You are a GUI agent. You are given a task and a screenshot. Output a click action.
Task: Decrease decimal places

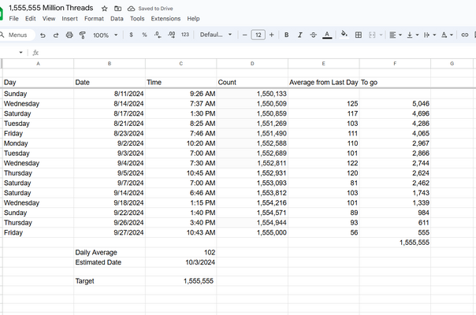tap(158, 35)
